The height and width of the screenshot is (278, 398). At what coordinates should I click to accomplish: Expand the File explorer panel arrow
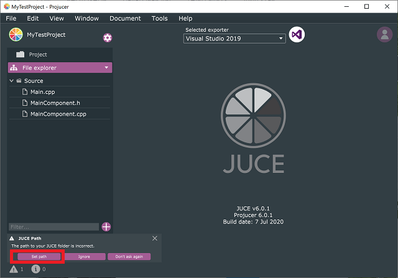(106, 68)
